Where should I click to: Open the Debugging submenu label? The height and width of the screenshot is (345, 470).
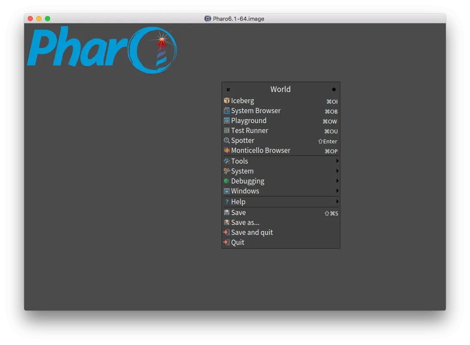[x=248, y=181]
